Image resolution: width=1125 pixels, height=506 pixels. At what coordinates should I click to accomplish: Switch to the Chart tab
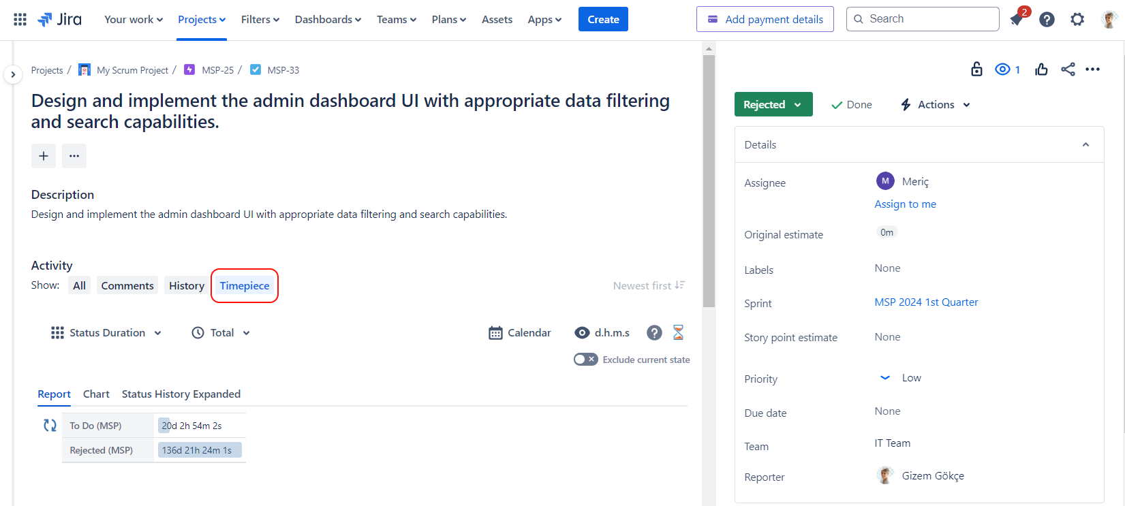[96, 394]
